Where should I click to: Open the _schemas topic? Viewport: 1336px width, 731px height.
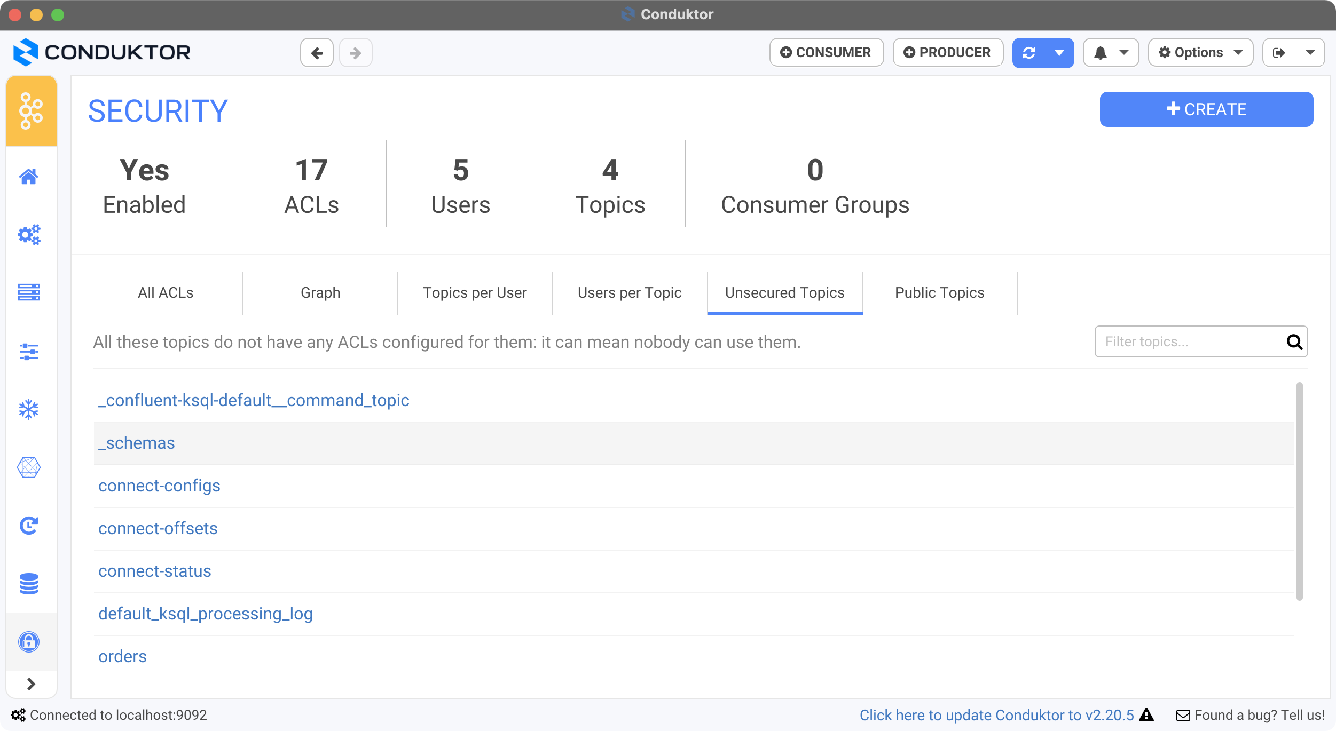point(137,443)
